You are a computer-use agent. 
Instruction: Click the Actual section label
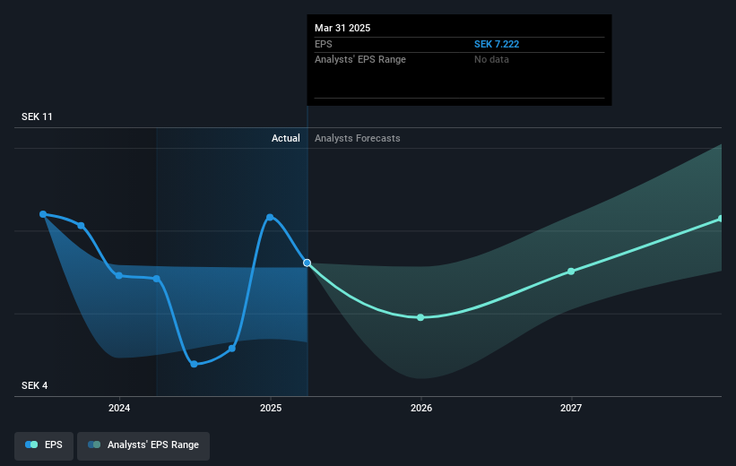(285, 138)
